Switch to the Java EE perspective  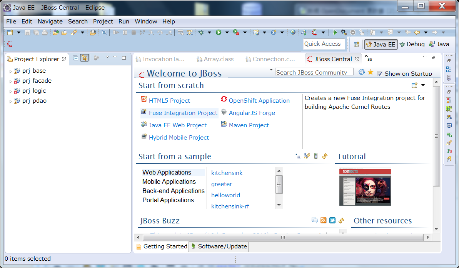click(x=381, y=45)
